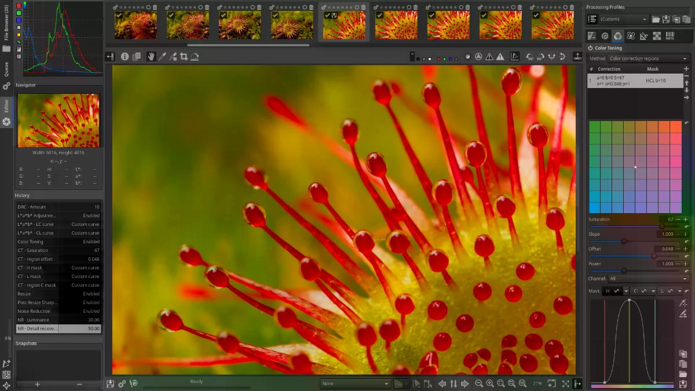Image resolution: width=695 pixels, height=391 pixels.
Task: Zoom in on the preview
Action: (490, 383)
